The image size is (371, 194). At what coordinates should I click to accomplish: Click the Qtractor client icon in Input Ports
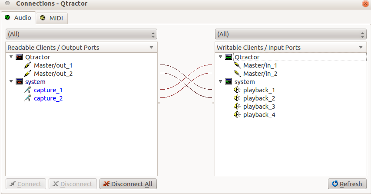[229, 57]
